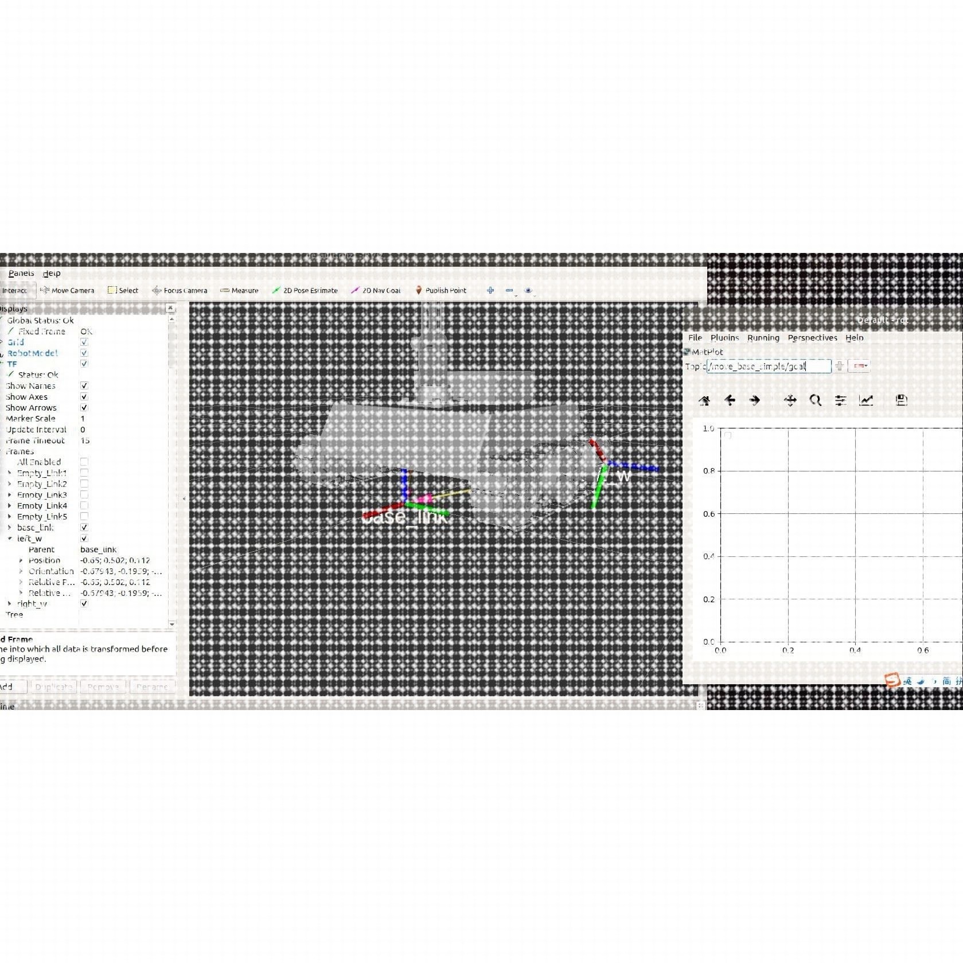Toggle the TF display checkbox

point(84,364)
